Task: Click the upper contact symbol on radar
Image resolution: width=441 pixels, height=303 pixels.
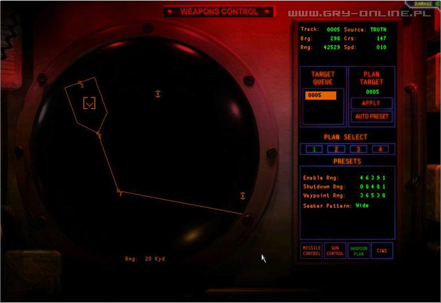Action: (158, 94)
